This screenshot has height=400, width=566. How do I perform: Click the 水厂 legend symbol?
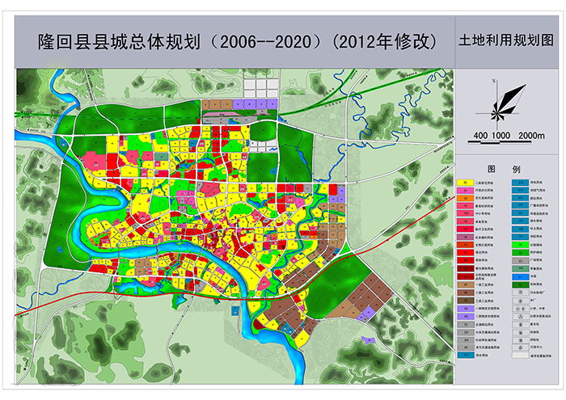pyautogui.click(x=520, y=300)
